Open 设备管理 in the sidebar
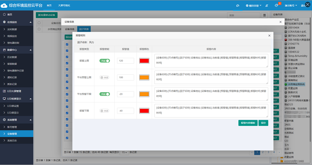Viewport: 312px width, 165px height. pyautogui.click(x=12, y=134)
